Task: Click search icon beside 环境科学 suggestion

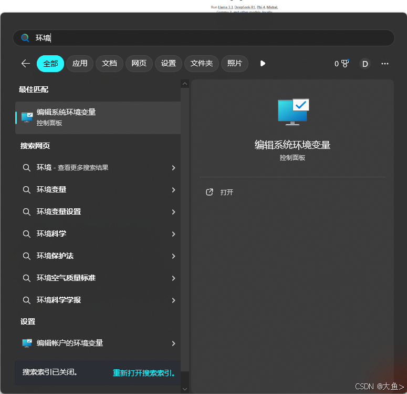Action: click(x=26, y=234)
